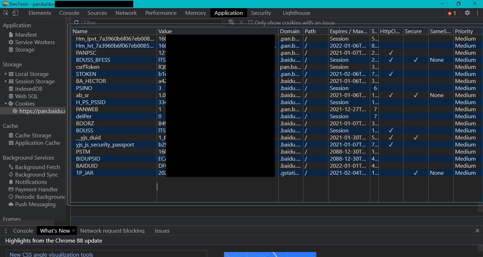Select the 1P_JAR cookie row
Viewport: 483px width, 257px height.
coord(277,173)
